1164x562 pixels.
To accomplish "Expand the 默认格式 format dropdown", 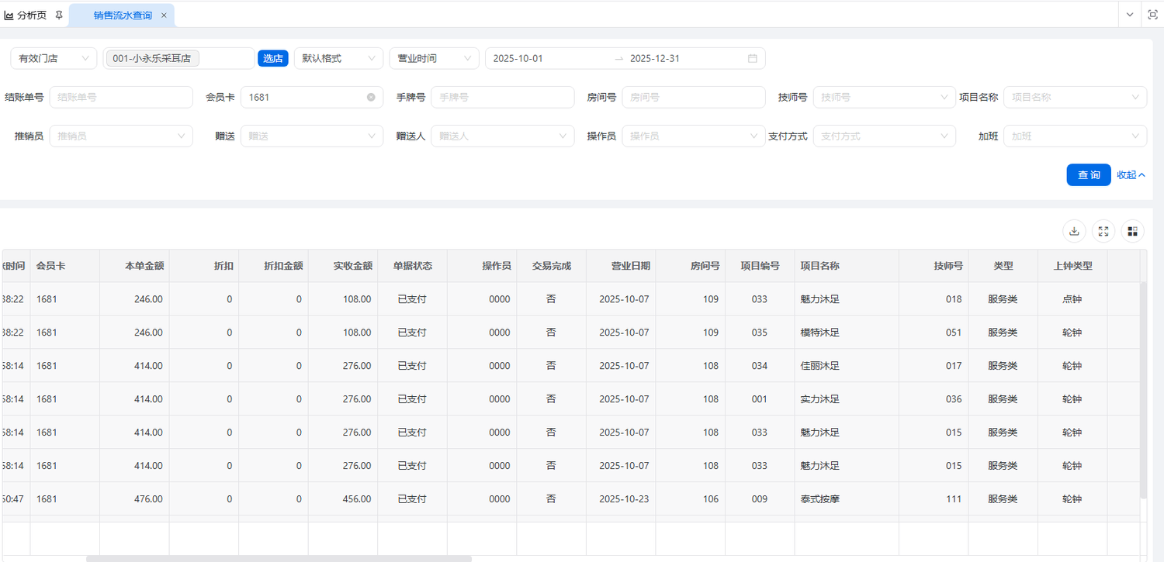I will (x=338, y=58).
